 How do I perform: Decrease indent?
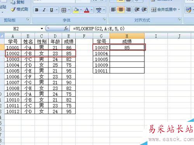tap(137, 10)
